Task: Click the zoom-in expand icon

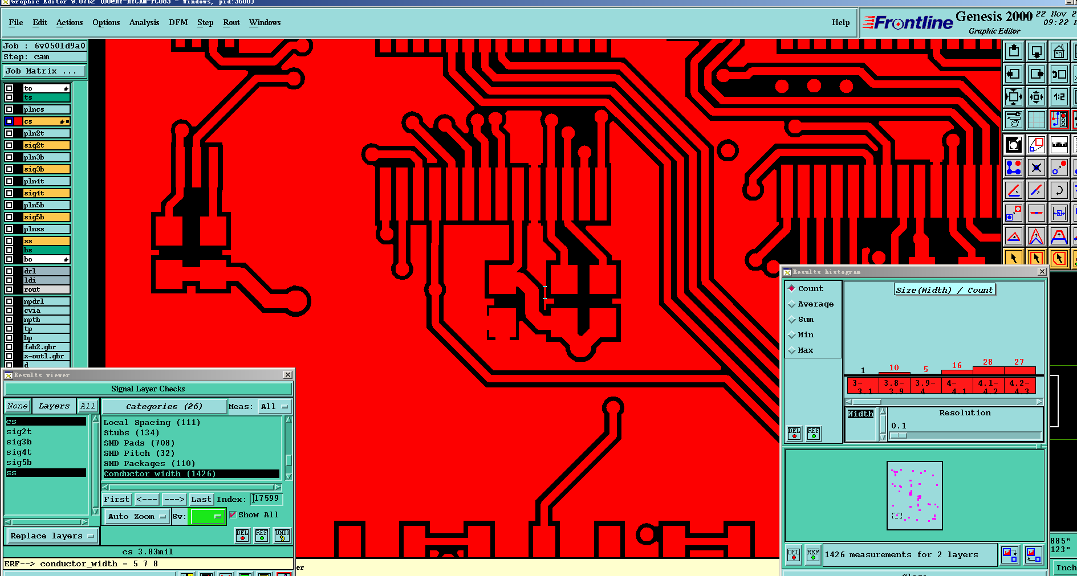Action: tap(1014, 97)
